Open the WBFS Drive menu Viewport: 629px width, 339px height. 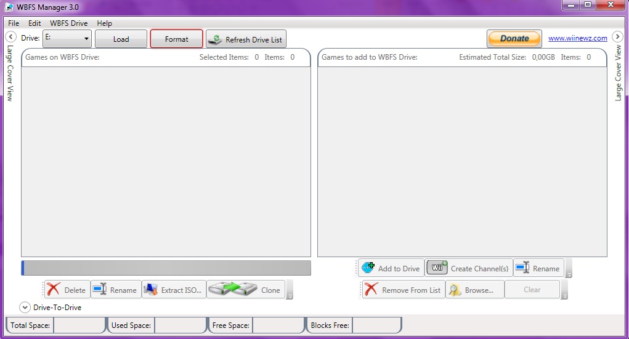[68, 23]
